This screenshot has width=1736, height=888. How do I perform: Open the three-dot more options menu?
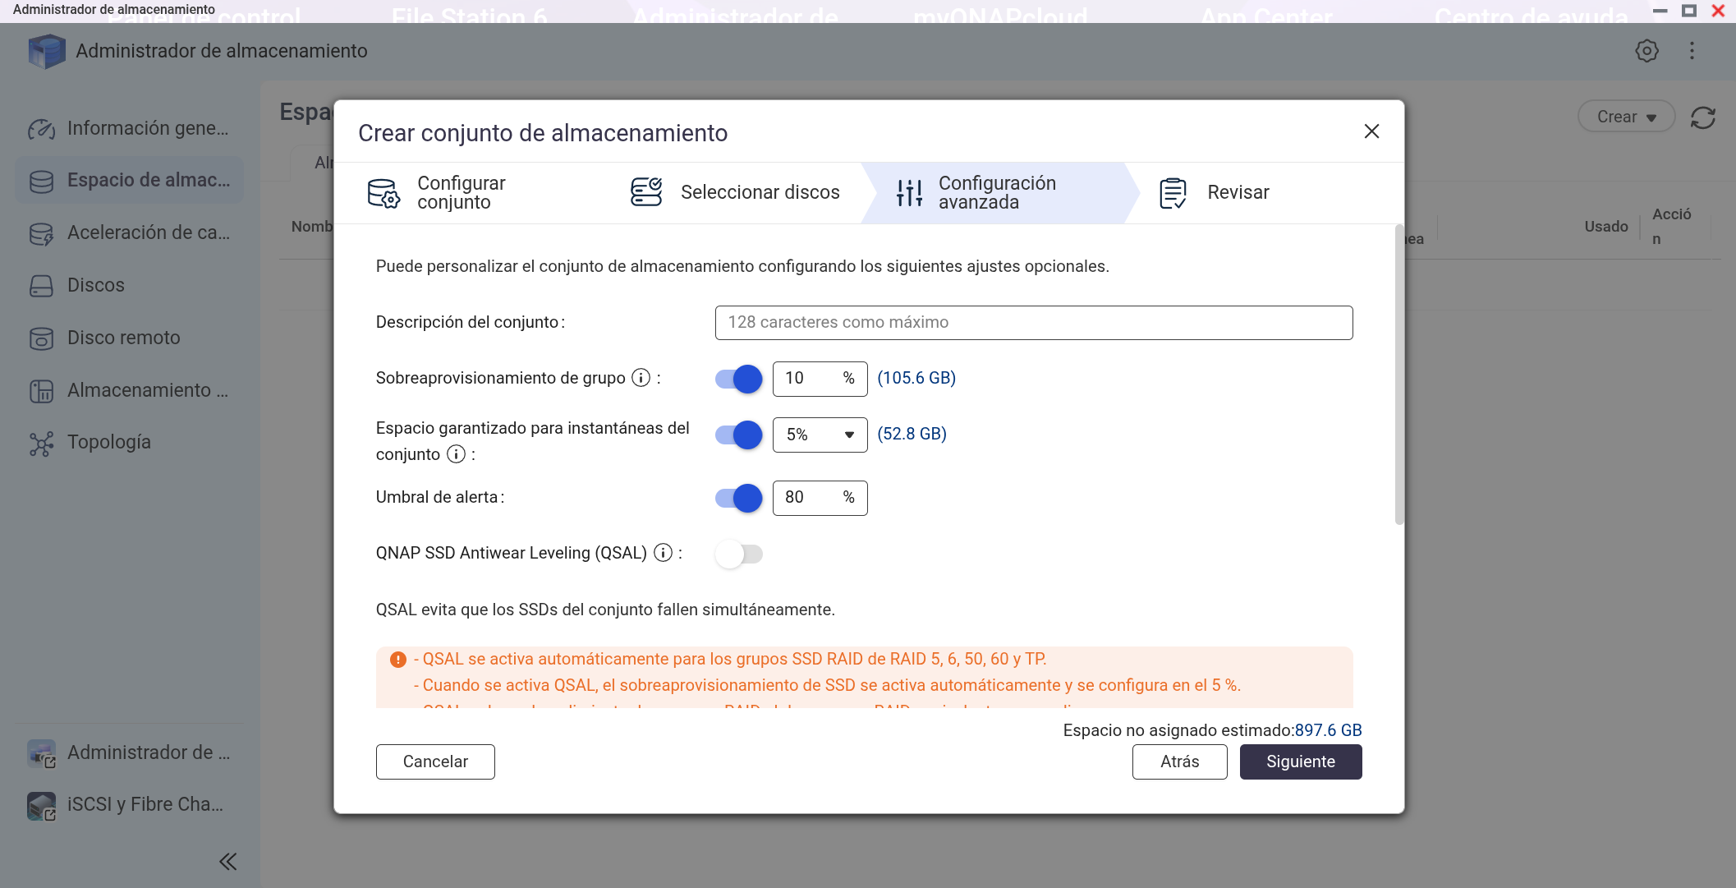coord(1692,51)
